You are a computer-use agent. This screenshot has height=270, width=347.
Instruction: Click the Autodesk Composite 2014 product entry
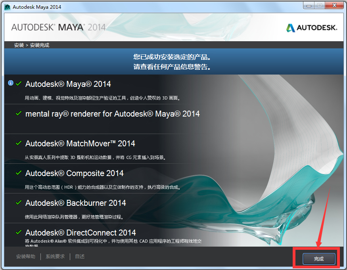[x=73, y=173]
